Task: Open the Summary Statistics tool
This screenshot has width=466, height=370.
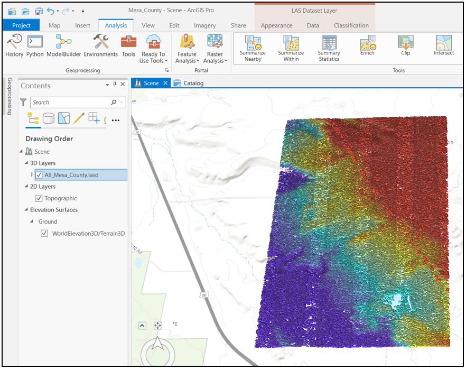Action: click(x=328, y=48)
